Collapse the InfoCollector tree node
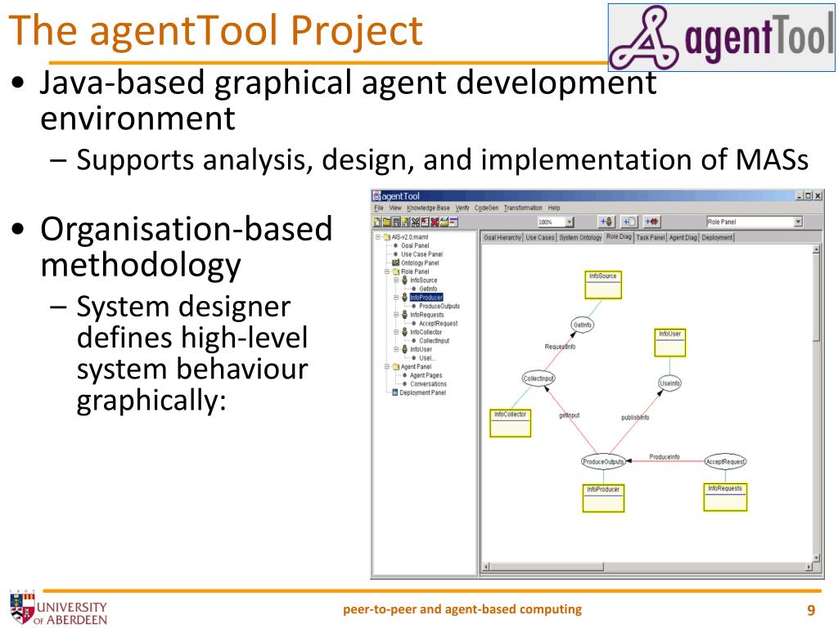Viewport: 838px width, 628px height. tap(396, 332)
